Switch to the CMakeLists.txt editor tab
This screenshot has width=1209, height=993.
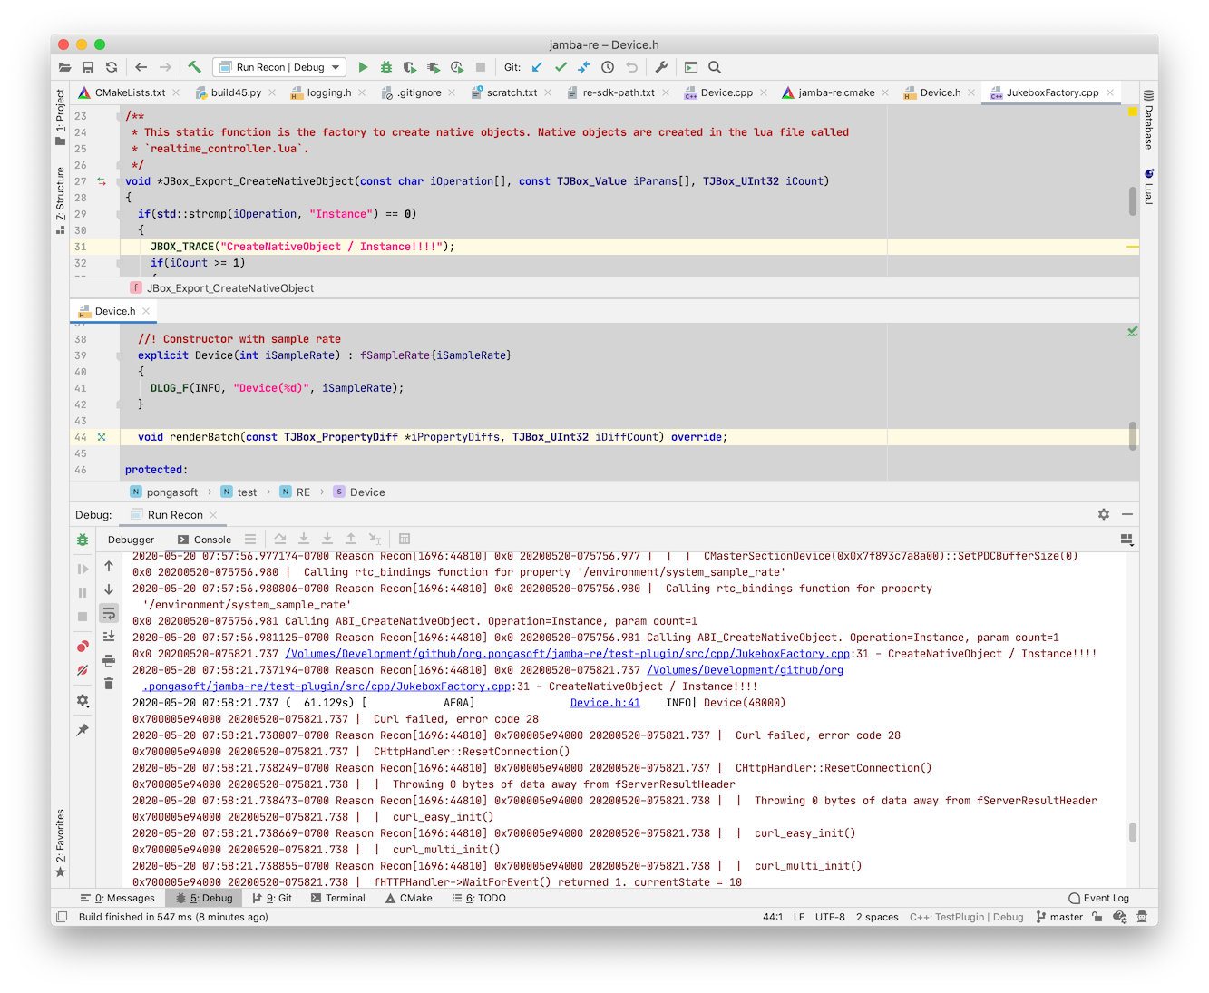(130, 92)
